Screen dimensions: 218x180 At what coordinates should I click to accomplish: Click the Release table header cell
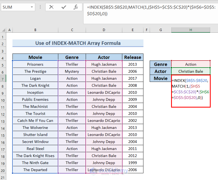point(133,57)
